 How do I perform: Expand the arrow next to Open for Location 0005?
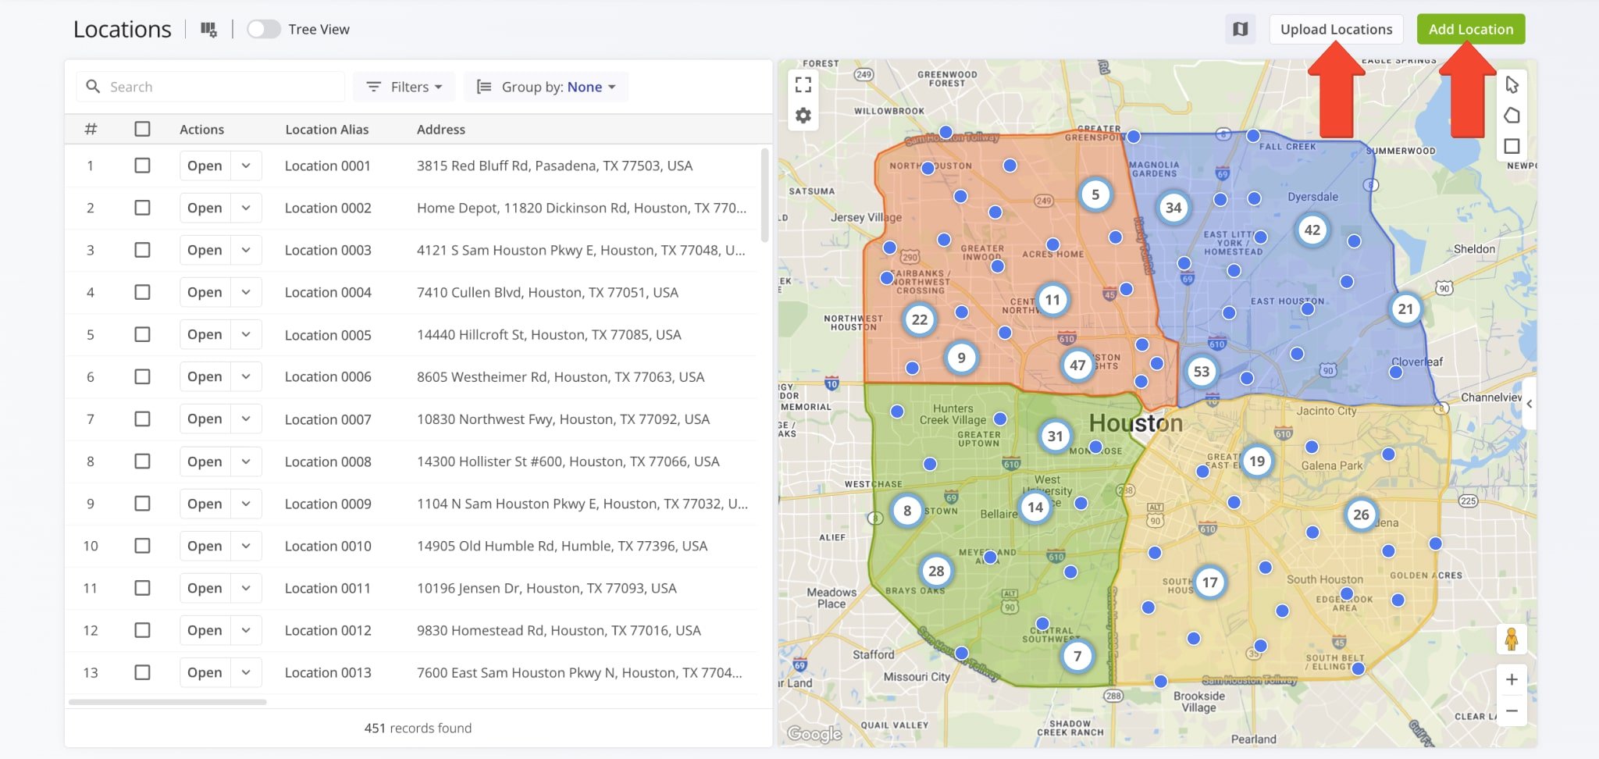pyautogui.click(x=246, y=334)
